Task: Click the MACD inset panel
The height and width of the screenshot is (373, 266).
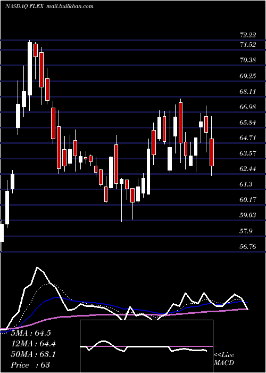Action: click(x=146, y=346)
